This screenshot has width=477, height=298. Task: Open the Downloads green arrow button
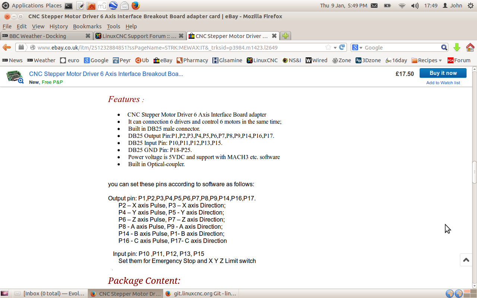(457, 47)
